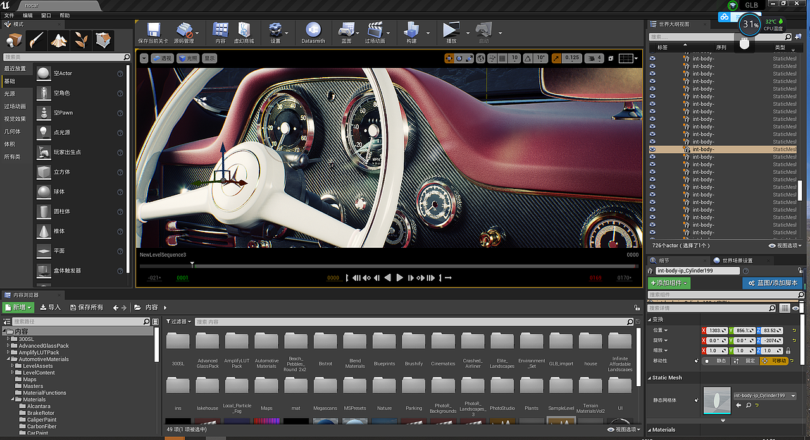Screen dimensions: 810x440
Task: Set mobility to Movable (可移动)
Action: point(773,361)
